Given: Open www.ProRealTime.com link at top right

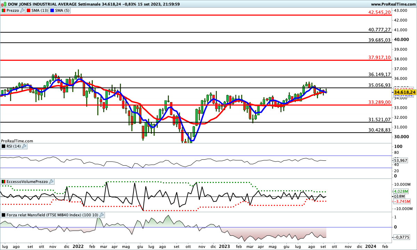Looking at the screenshot, I should point(393,4).
